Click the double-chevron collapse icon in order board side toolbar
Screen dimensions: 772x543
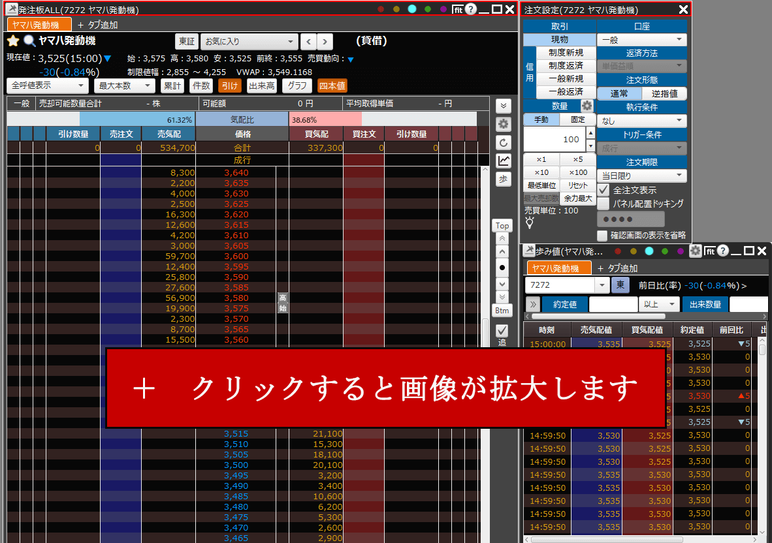pyautogui.click(x=503, y=106)
